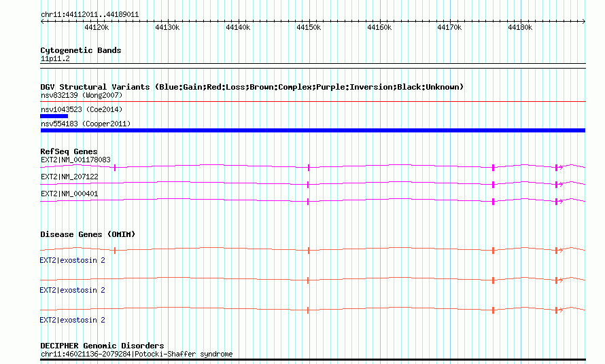605x364 pixels.
Task: Select the 44170k ruler tick label
Action: [449, 27]
